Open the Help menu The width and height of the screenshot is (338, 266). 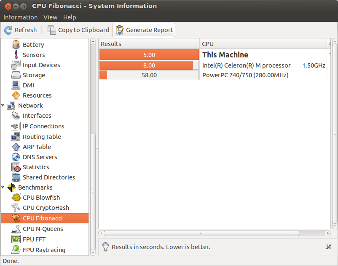pos(70,17)
